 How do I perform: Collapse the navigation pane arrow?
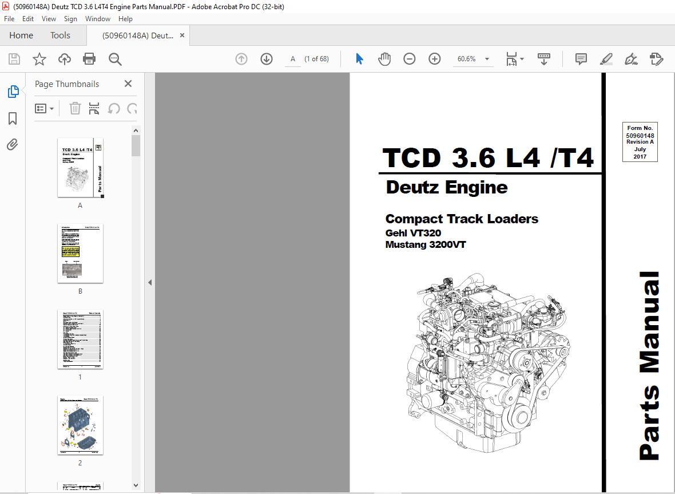tap(150, 283)
